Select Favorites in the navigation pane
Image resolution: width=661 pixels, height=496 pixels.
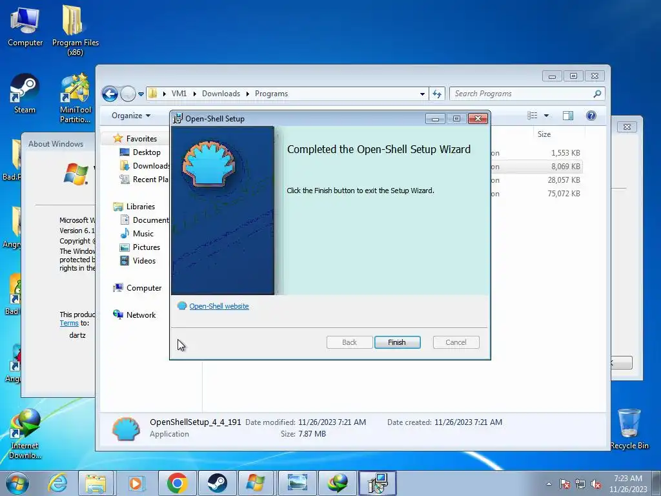pyautogui.click(x=141, y=139)
